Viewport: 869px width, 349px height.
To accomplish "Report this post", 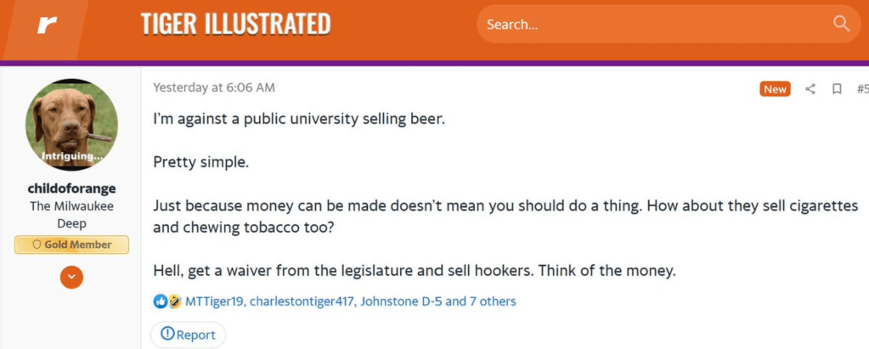I will 188,335.
